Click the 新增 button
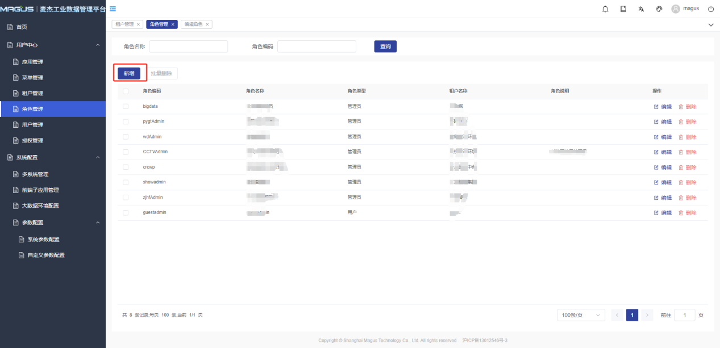Screen dimensions: 720x348 point(129,73)
